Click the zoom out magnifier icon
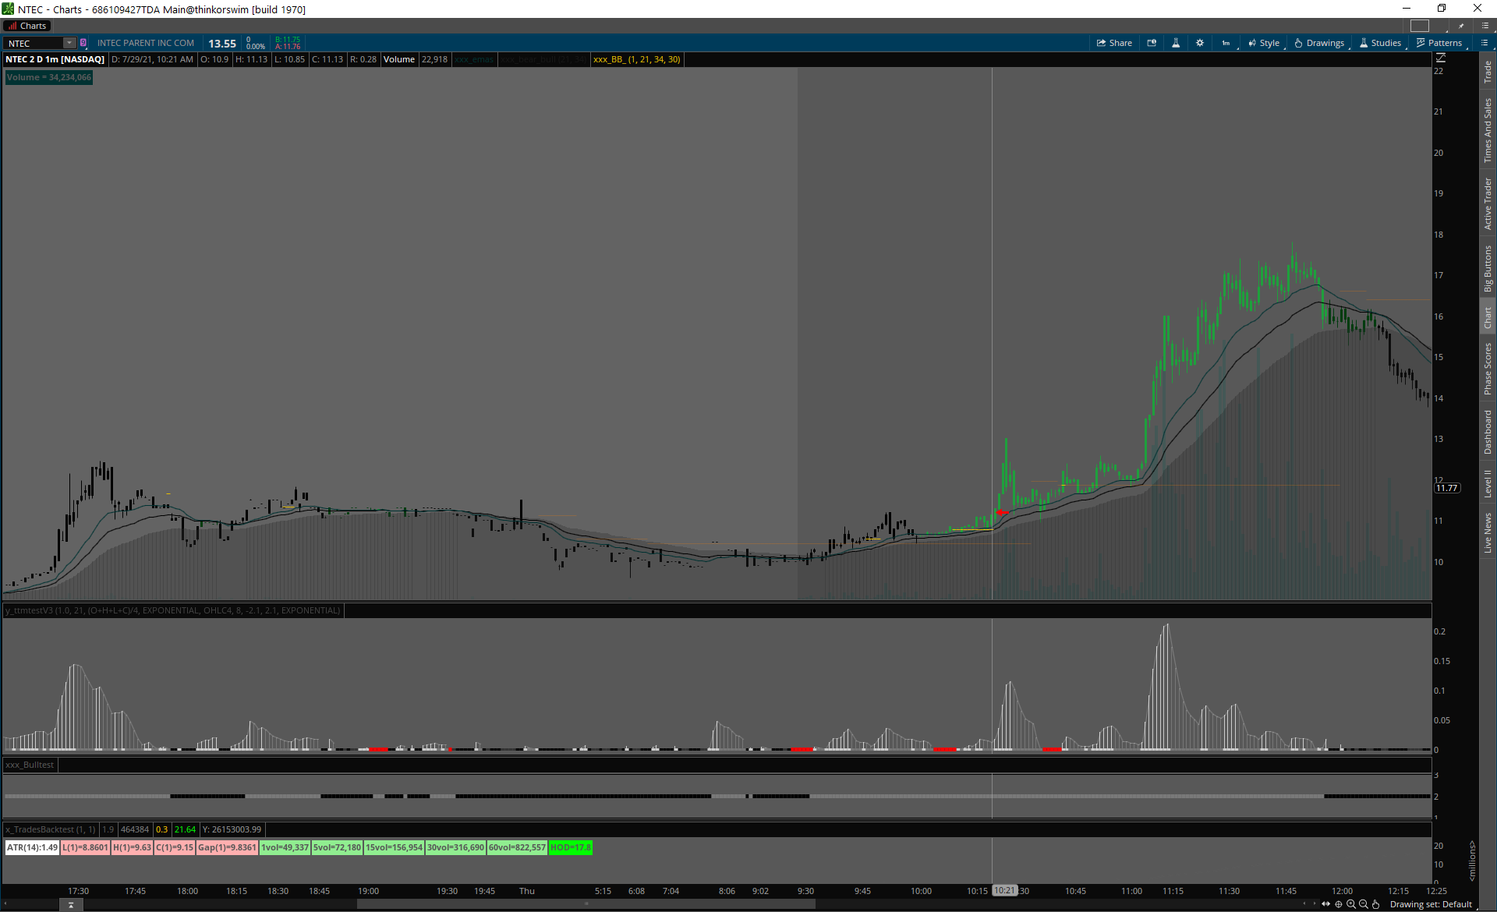The image size is (1497, 912). click(x=1364, y=904)
